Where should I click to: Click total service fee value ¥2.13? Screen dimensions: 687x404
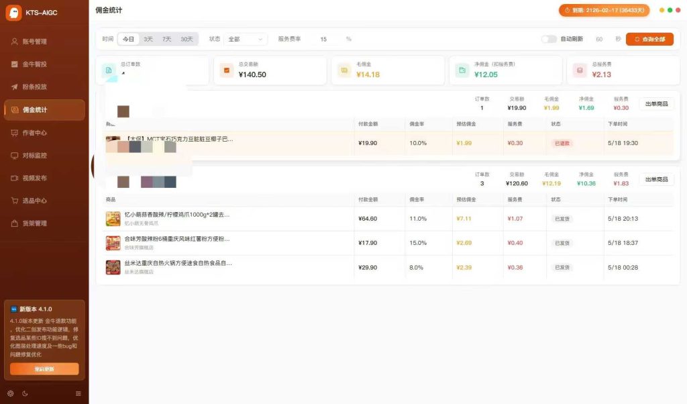[602, 74]
